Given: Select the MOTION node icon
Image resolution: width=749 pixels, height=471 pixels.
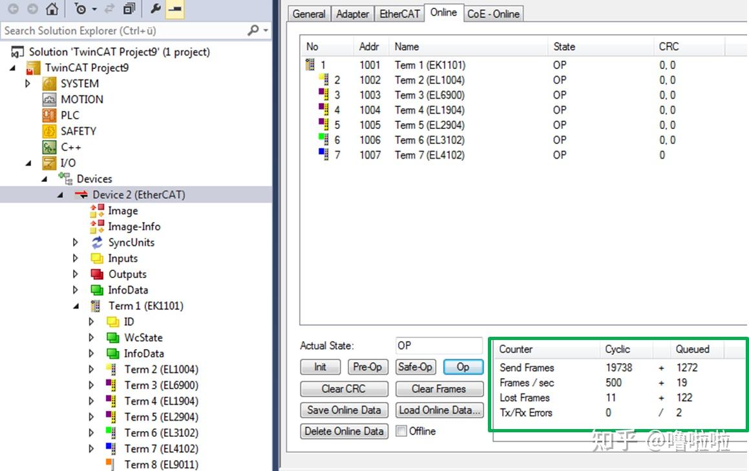Looking at the screenshot, I should 49,99.
